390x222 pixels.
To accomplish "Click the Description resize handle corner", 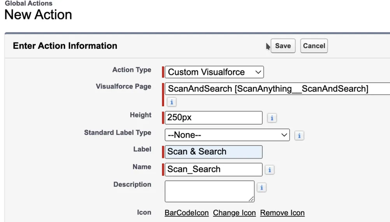I will coord(251,199).
